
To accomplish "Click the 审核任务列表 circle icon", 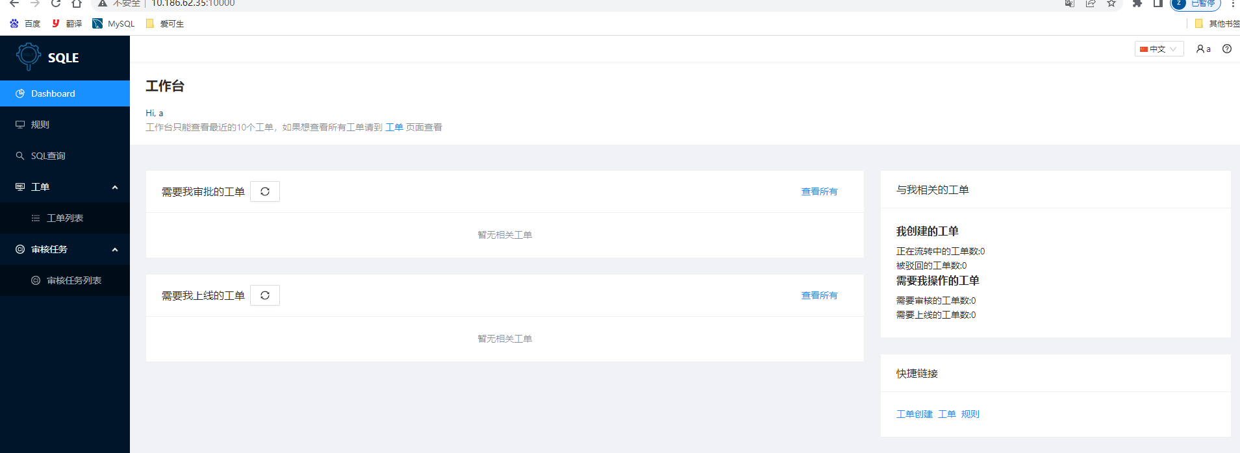I will pos(36,280).
